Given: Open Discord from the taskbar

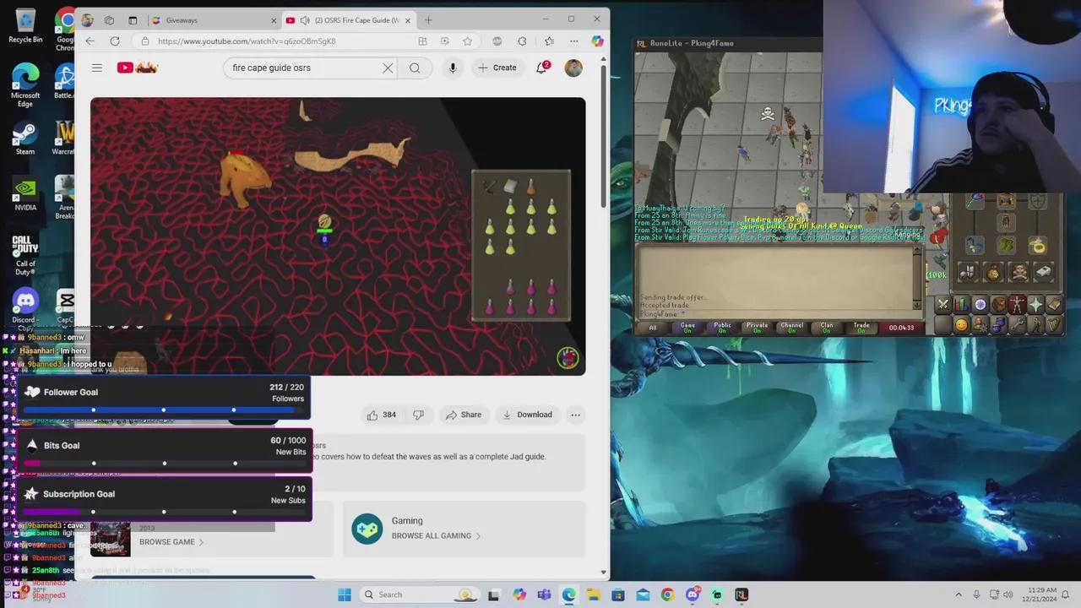Looking at the screenshot, I should click(x=693, y=594).
